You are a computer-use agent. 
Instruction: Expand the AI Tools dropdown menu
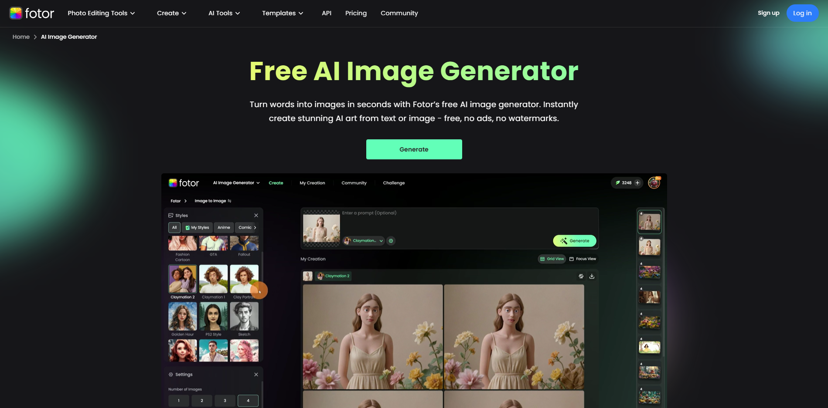pyautogui.click(x=224, y=13)
